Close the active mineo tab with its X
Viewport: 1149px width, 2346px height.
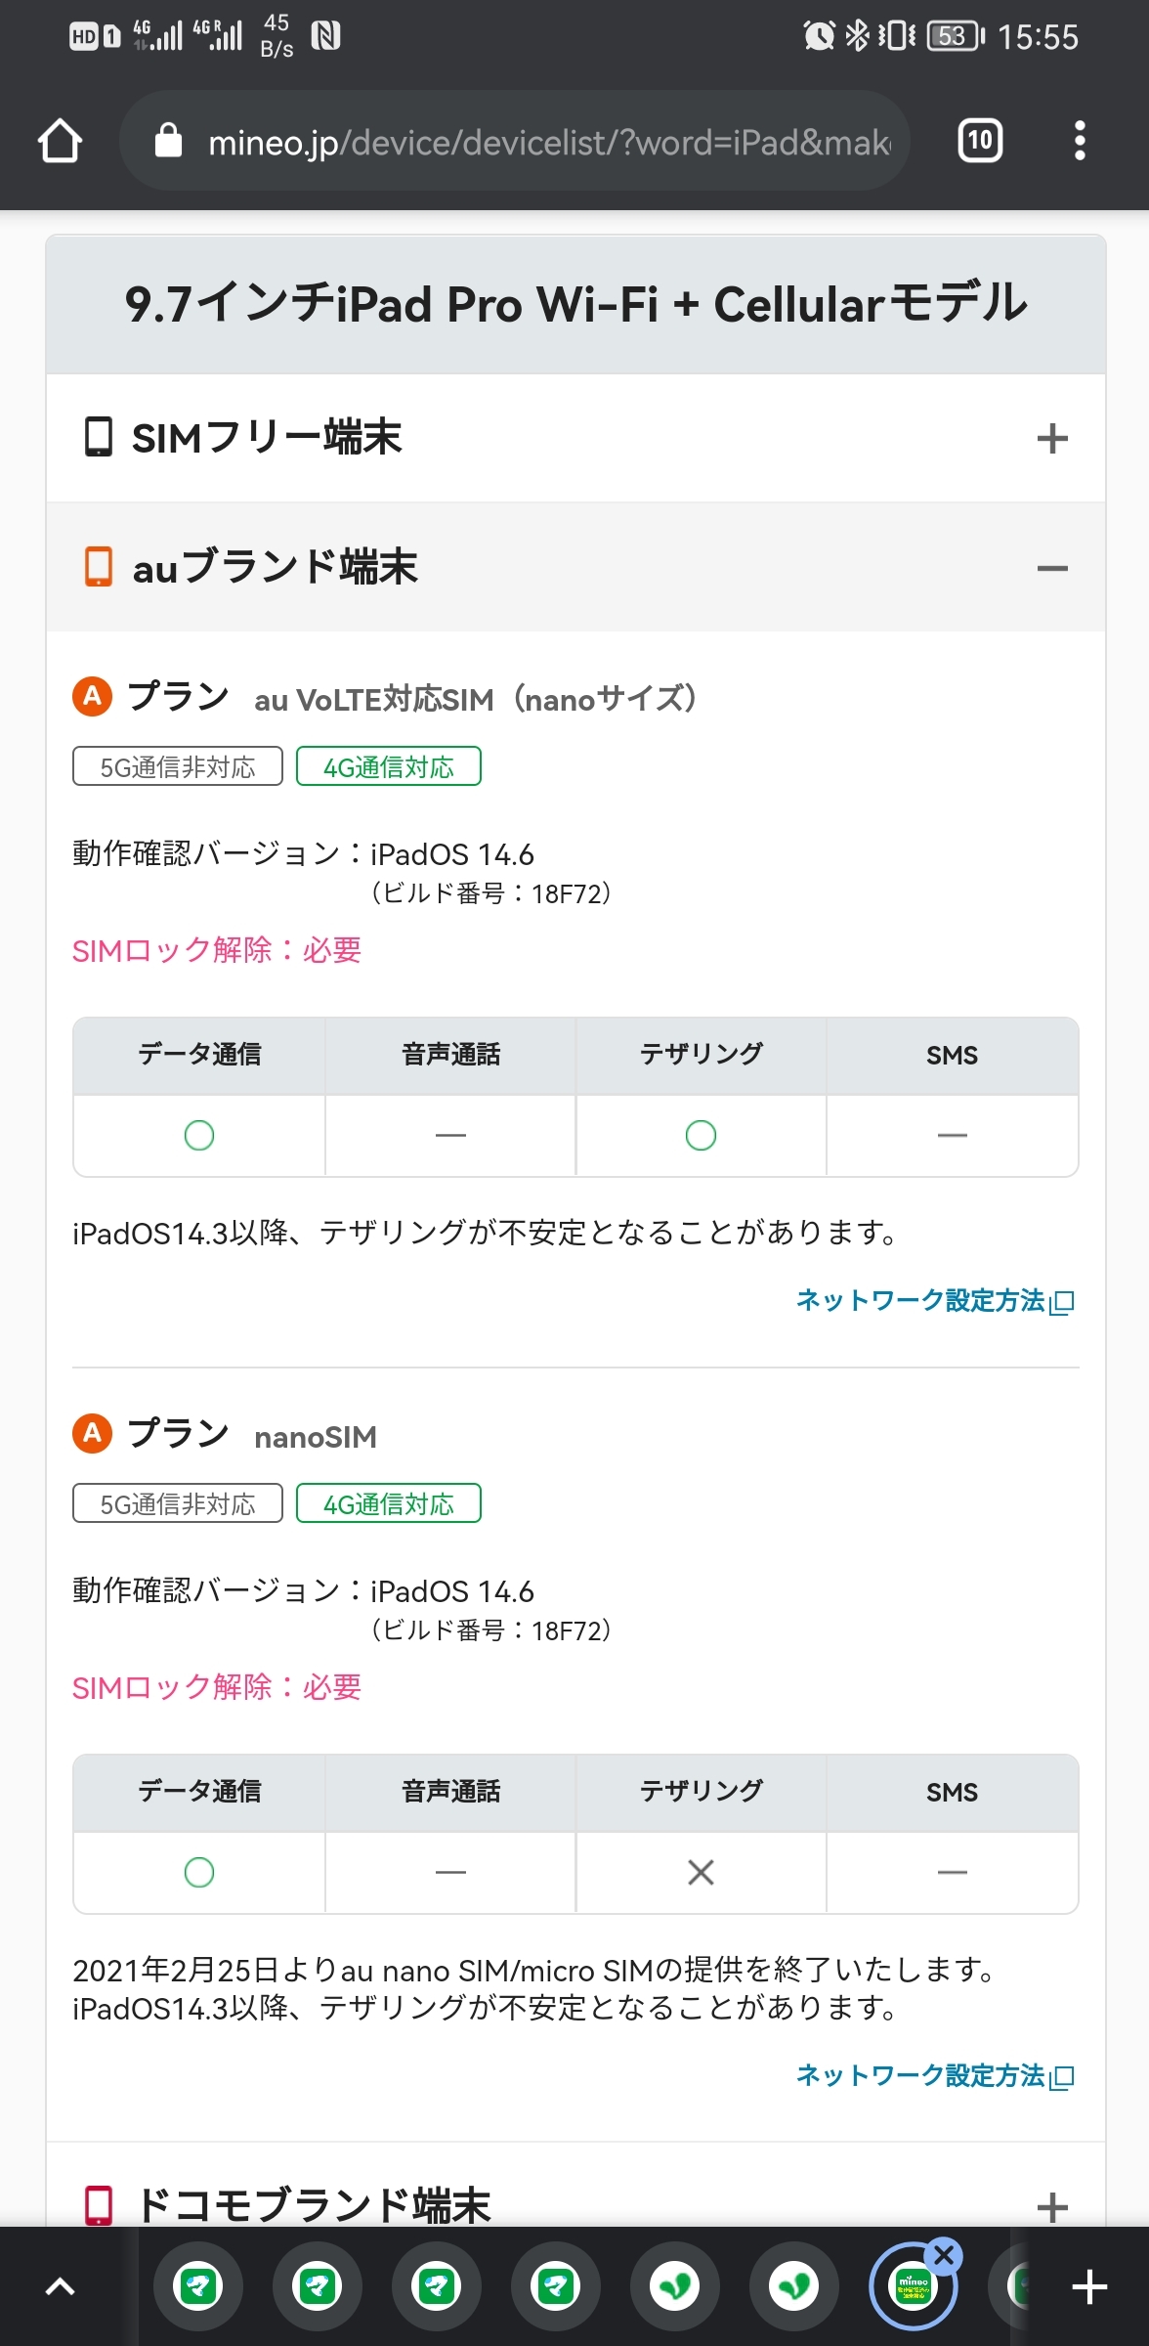pyautogui.click(x=944, y=2256)
